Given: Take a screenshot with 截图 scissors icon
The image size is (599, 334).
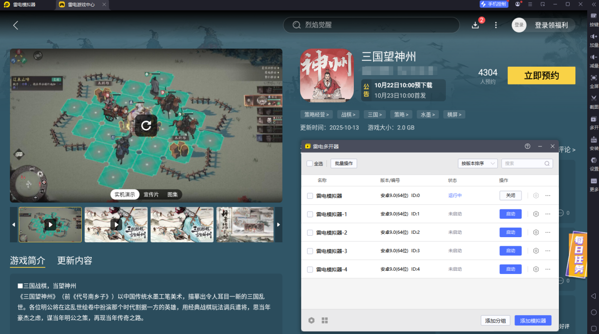Looking at the screenshot, I should coord(594,98).
